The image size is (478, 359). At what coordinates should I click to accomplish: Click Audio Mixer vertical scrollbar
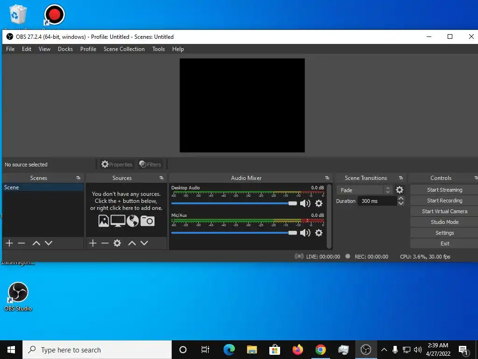tap(329, 216)
